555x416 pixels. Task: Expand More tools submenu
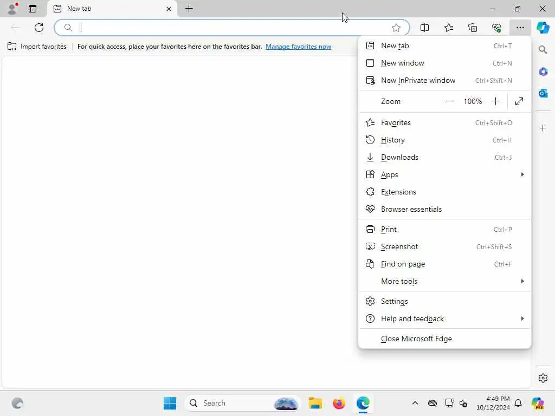[x=445, y=281]
